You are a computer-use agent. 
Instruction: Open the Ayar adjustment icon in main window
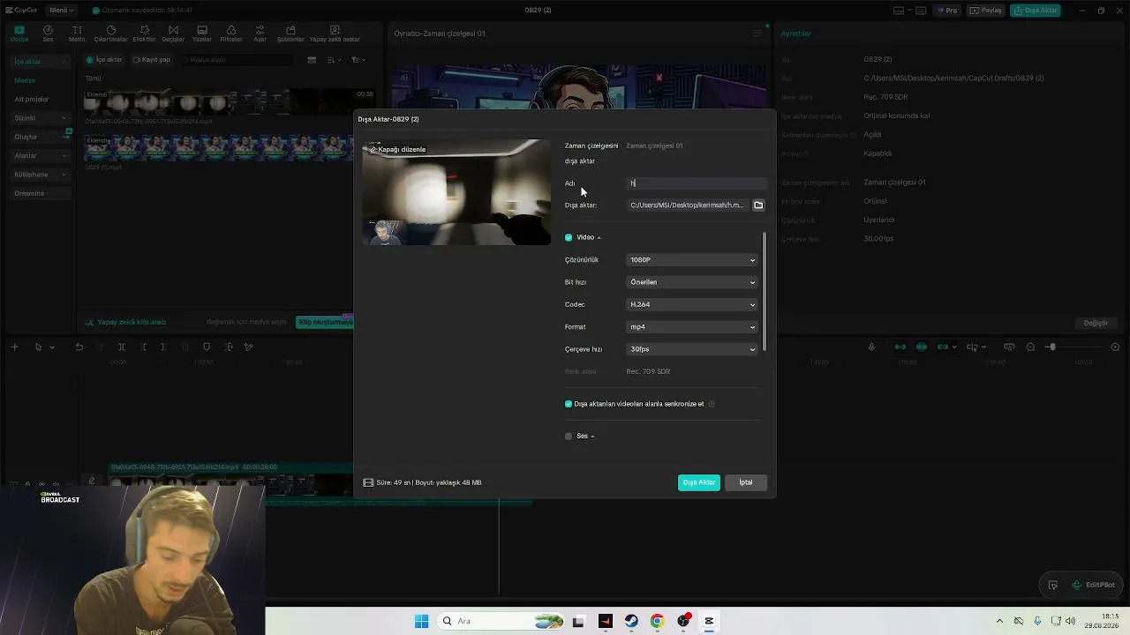(260, 34)
